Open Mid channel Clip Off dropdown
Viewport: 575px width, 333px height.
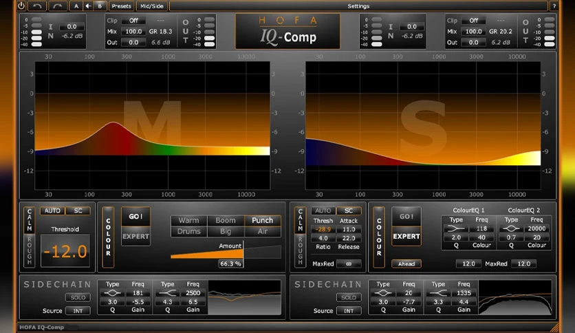(x=133, y=21)
